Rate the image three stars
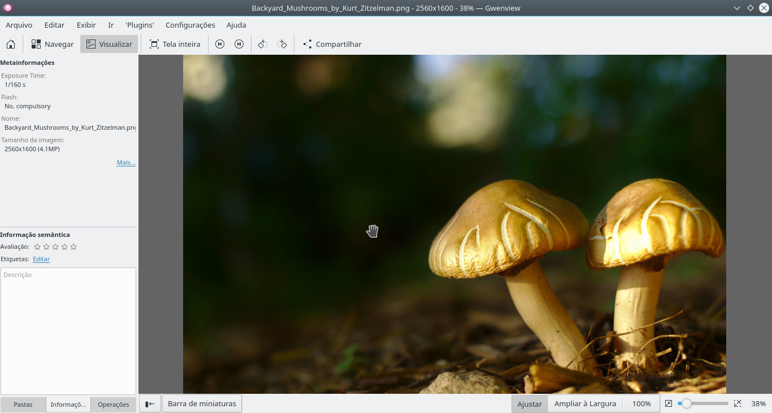Screen dimensions: 772x413 (x=55, y=247)
